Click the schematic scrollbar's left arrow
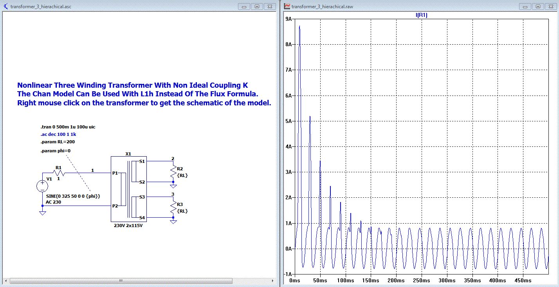559x287 pixels. tap(5, 281)
